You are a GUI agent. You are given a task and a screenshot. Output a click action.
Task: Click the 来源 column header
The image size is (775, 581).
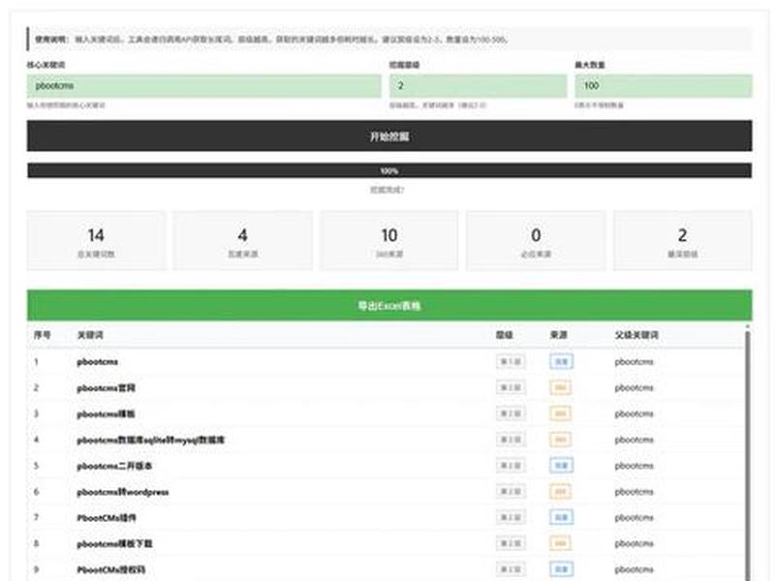point(559,335)
